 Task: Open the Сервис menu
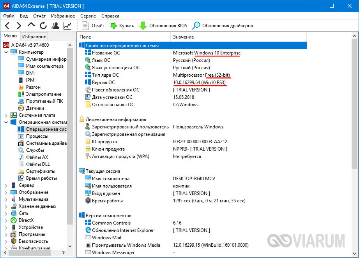pyautogui.click(x=88, y=16)
